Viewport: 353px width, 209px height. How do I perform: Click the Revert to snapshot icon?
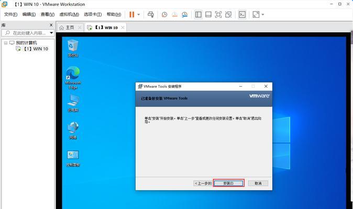tap(174, 15)
